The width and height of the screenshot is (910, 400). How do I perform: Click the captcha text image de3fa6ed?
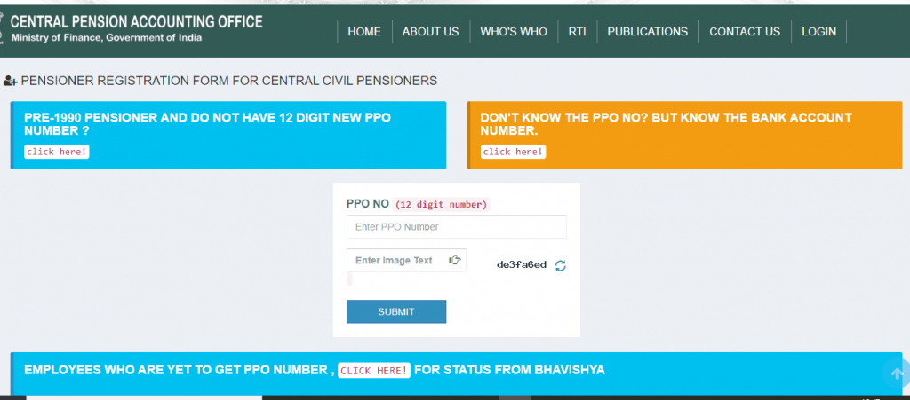pos(522,265)
